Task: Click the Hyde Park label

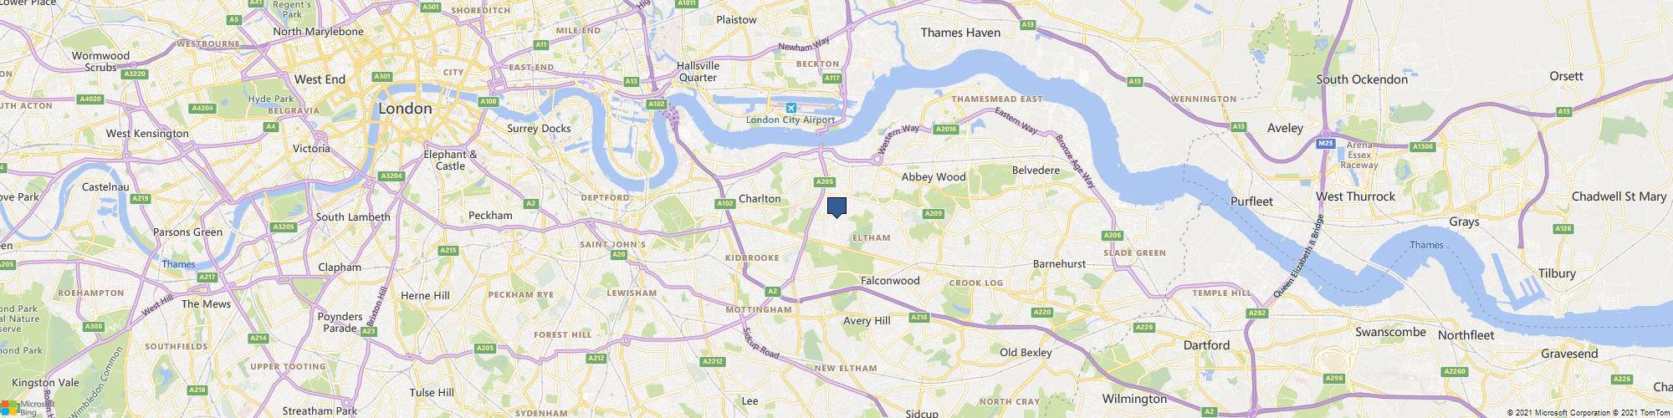Action: coord(269,99)
